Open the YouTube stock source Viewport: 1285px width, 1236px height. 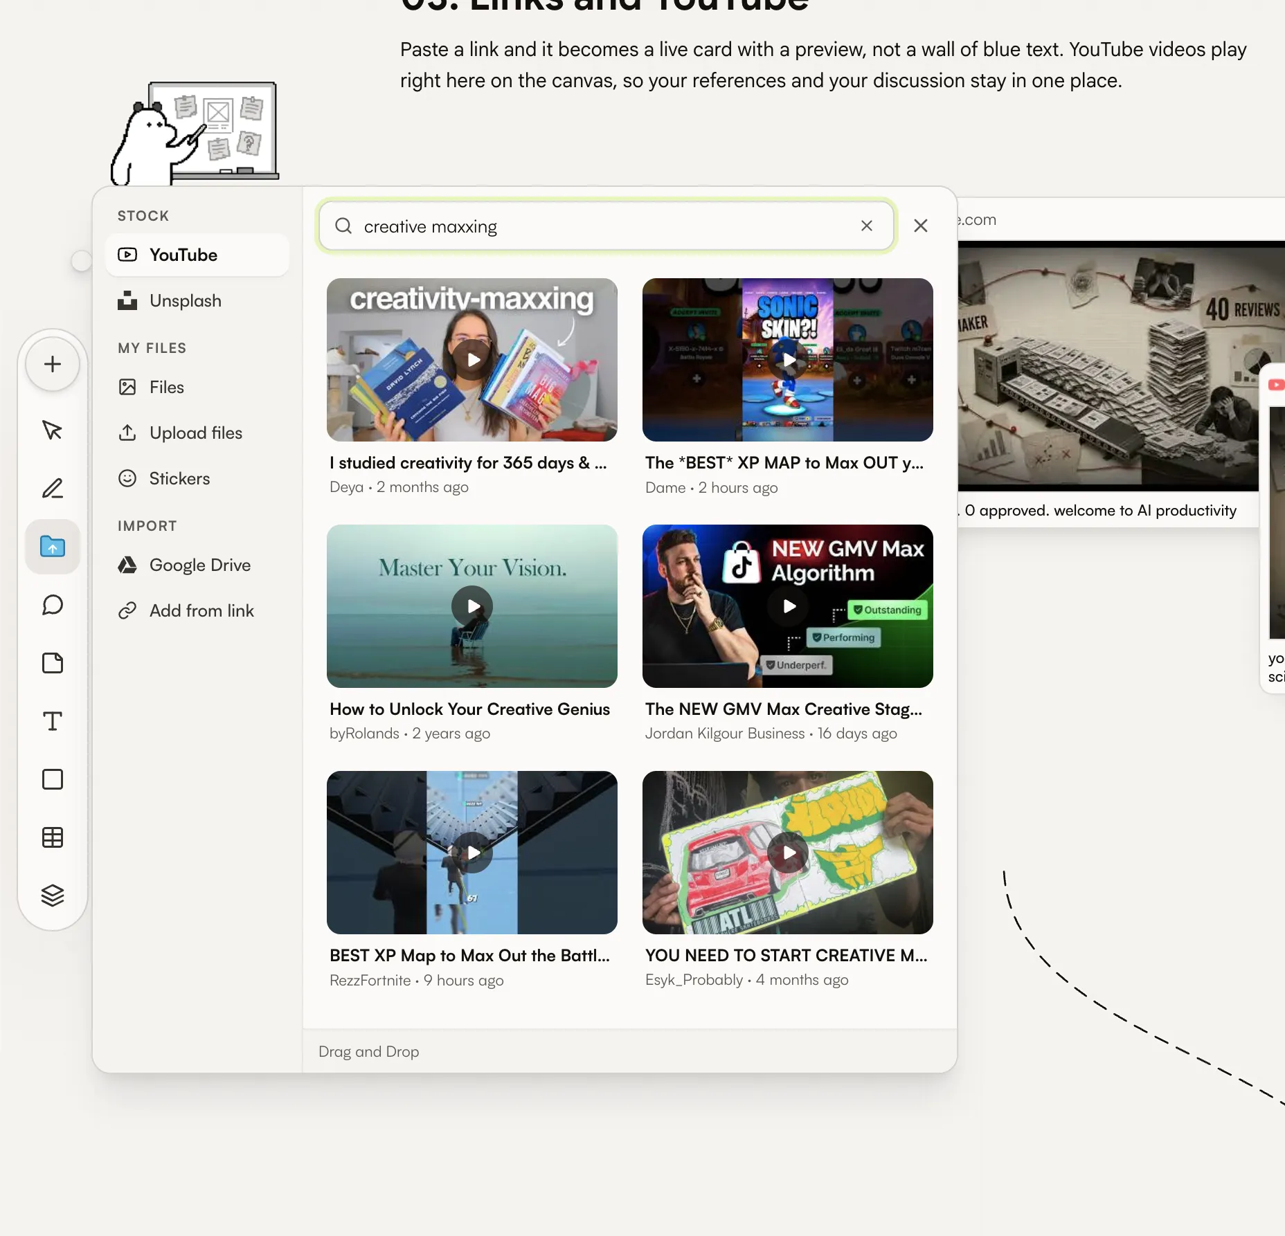point(197,255)
